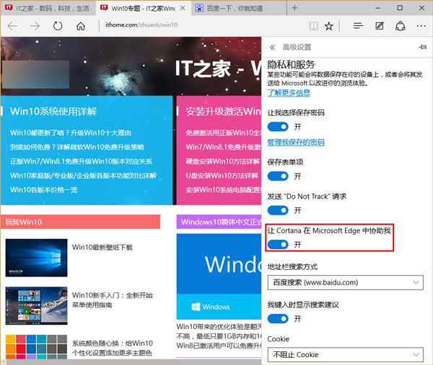Toggle Cortana in Microsoft Edge switch

[278, 244]
